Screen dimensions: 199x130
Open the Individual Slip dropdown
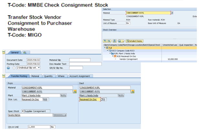click(28, 68)
